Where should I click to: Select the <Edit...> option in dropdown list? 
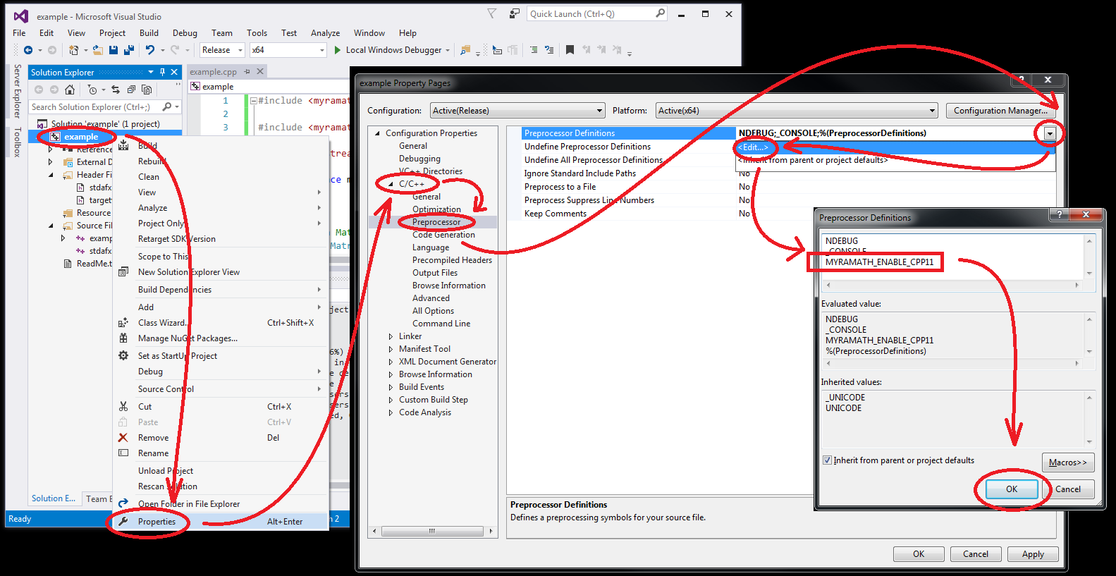point(895,147)
